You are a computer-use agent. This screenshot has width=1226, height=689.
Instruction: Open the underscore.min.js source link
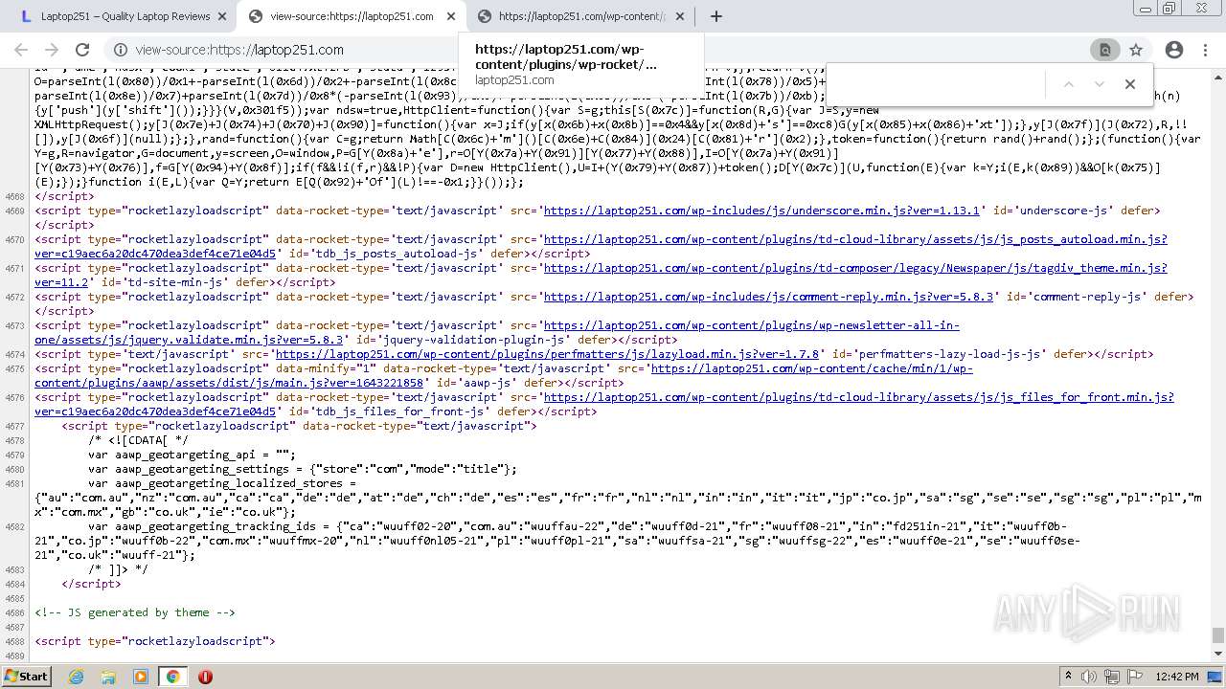(761, 211)
